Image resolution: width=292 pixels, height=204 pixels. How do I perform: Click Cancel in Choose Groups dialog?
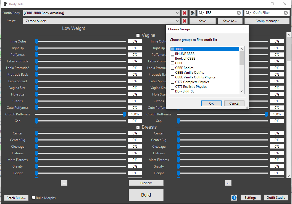tap(234, 103)
